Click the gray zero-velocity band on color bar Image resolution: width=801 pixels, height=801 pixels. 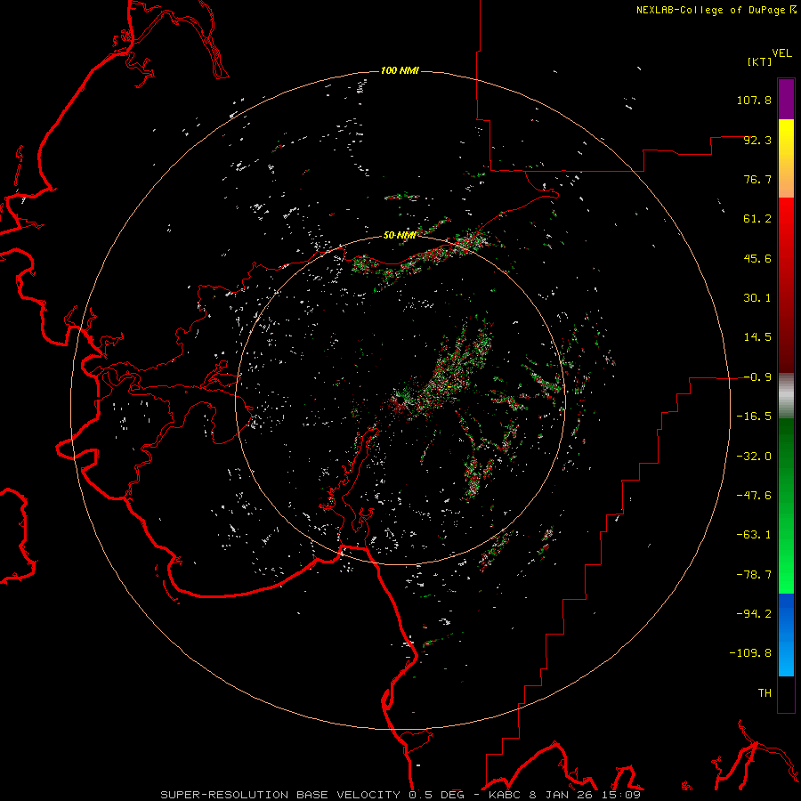tap(786, 396)
